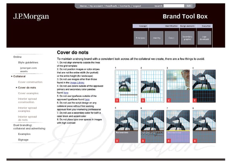The image size is (232, 164).
Task: Select Cover do nots in sidebar
Action: click(x=28, y=88)
